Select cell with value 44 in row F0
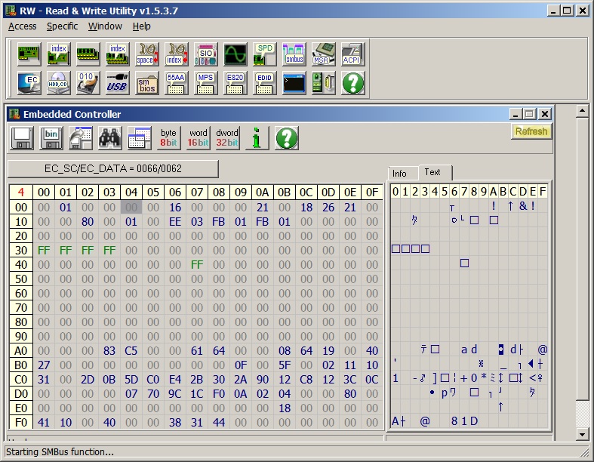Image resolution: width=594 pixels, height=462 pixels. [x=219, y=422]
